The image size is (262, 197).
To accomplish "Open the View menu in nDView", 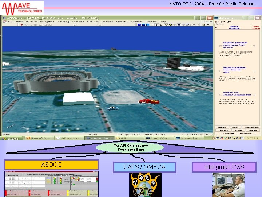I will pyautogui.click(x=19, y=22).
